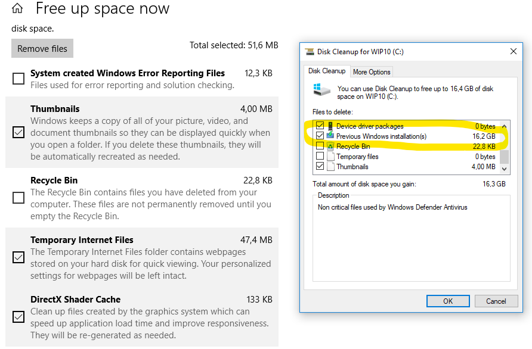Click the Temporary Internet Files heading
This screenshot has height=349, width=532.
(x=82, y=240)
